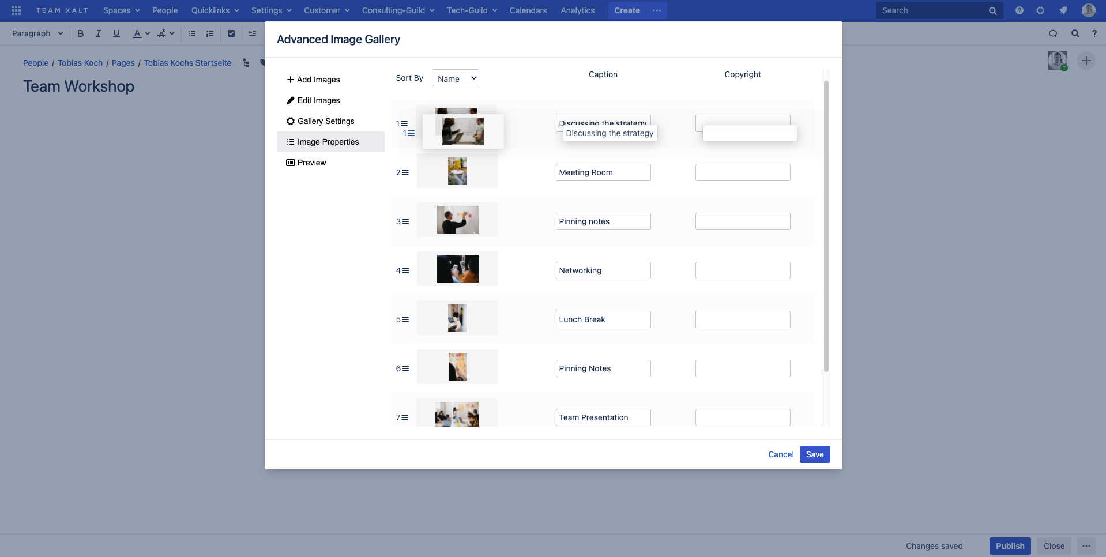Open Analytics in the top navigation
The image size is (1106, 557).
[577, 10]
